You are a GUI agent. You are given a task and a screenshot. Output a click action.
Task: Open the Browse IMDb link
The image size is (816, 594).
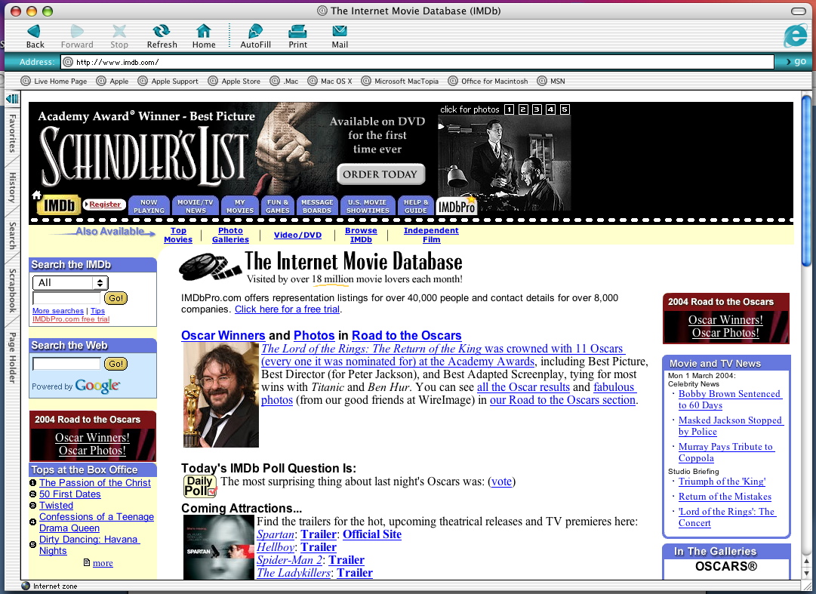(361, 235)
